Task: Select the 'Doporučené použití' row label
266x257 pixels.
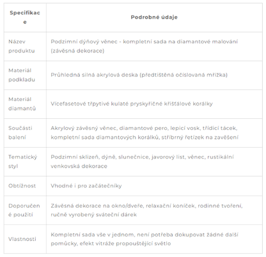Action: 24,210
